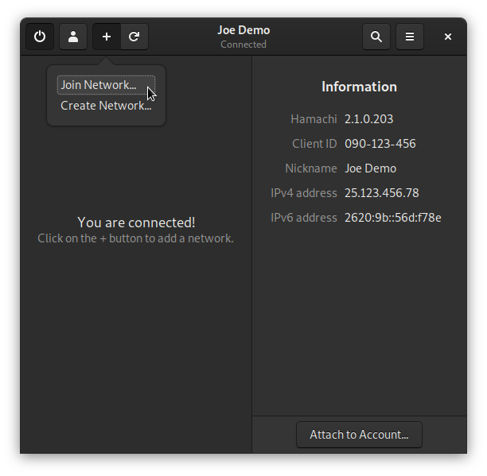
Task: Select Join Network... from the popup
Action: click(x=99, y=85)
